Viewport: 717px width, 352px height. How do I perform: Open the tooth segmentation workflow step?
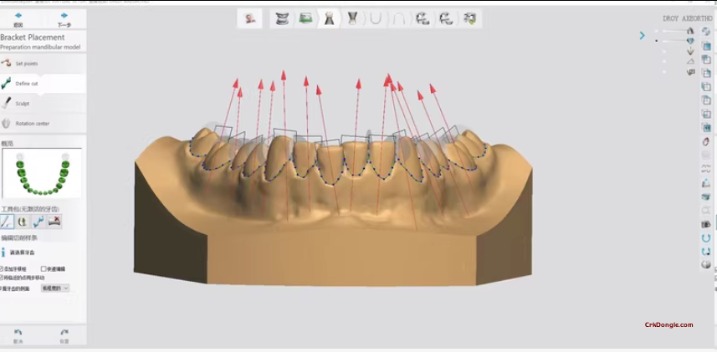click(352, 18)
